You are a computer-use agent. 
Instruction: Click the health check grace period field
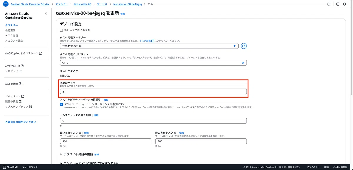153,121
